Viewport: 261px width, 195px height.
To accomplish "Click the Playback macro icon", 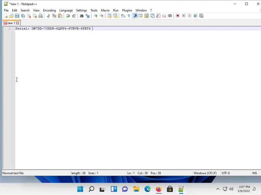I will click(x=189, y=16).
